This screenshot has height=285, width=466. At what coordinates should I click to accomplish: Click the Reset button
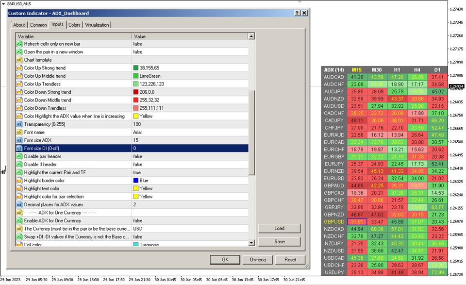point(290,260)
